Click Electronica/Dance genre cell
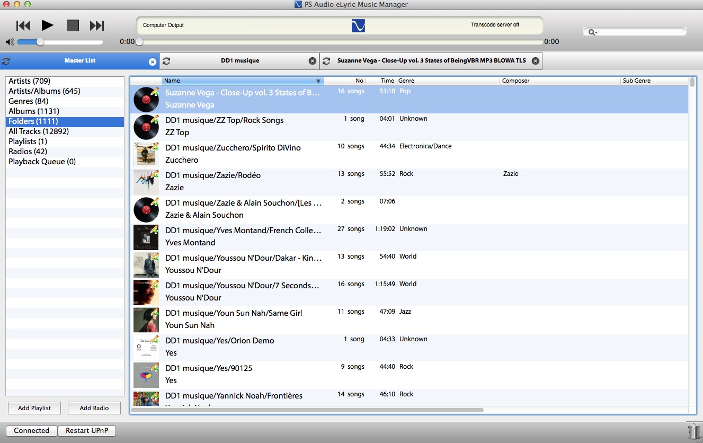Image resolution: width=703 pixels, height=443 pixels. point(425,146)
